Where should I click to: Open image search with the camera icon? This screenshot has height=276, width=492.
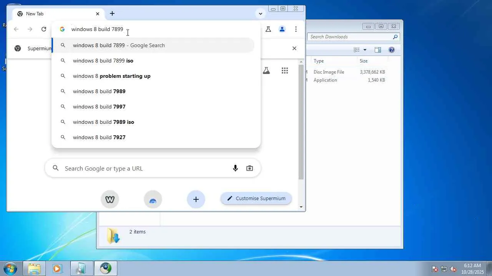[250, 168]
